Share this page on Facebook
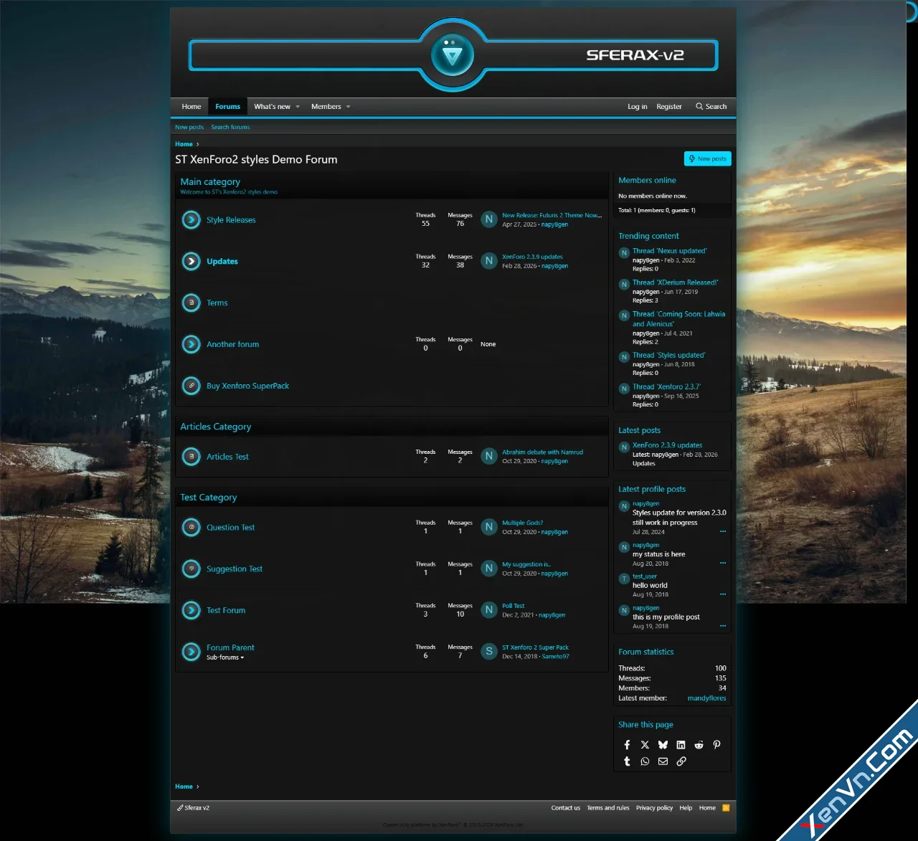The height and width of the screenshot is (841, 918). 627,744
